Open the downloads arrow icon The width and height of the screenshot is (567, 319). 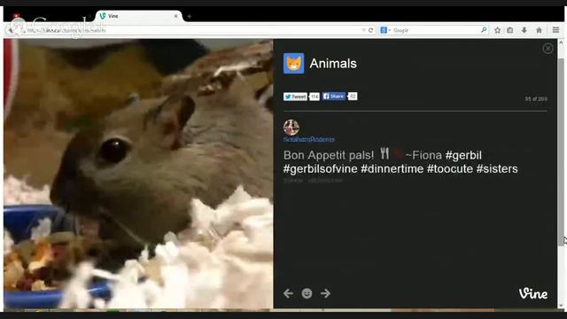(524, 30)
